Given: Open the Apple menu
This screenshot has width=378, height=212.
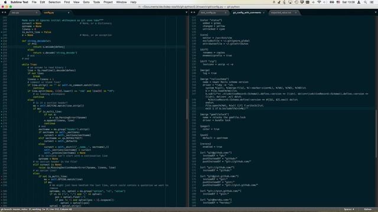Looking at the screenshot, I should pyautogui.click(x=5, y=2).
